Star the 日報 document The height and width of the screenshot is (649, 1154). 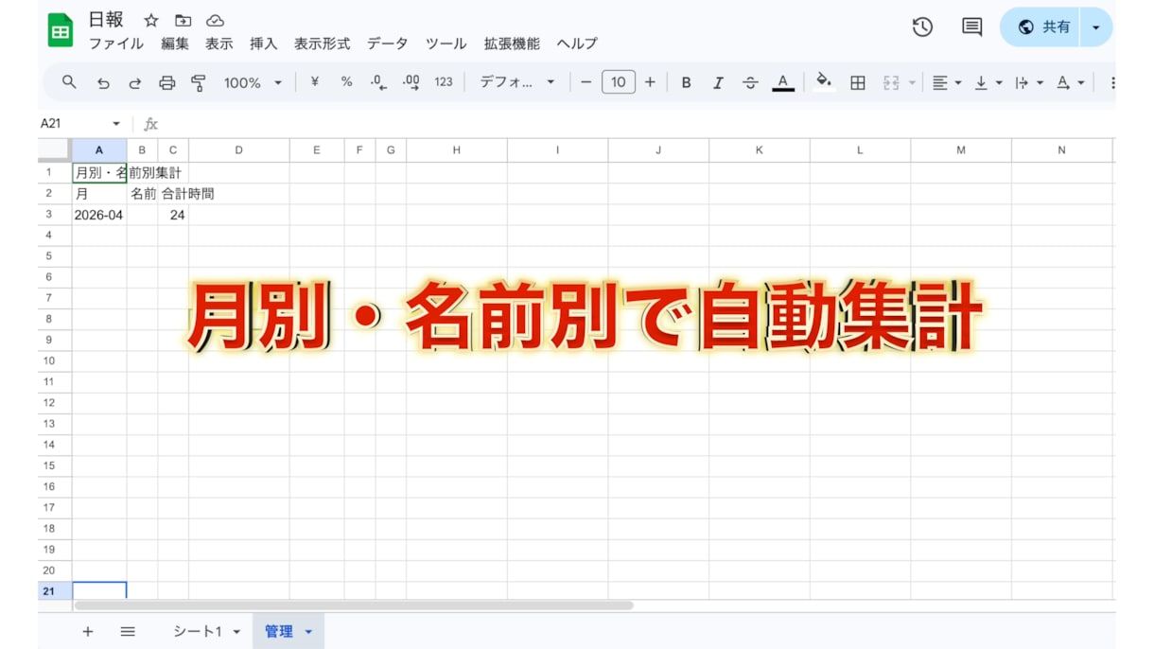click(151, 21)
